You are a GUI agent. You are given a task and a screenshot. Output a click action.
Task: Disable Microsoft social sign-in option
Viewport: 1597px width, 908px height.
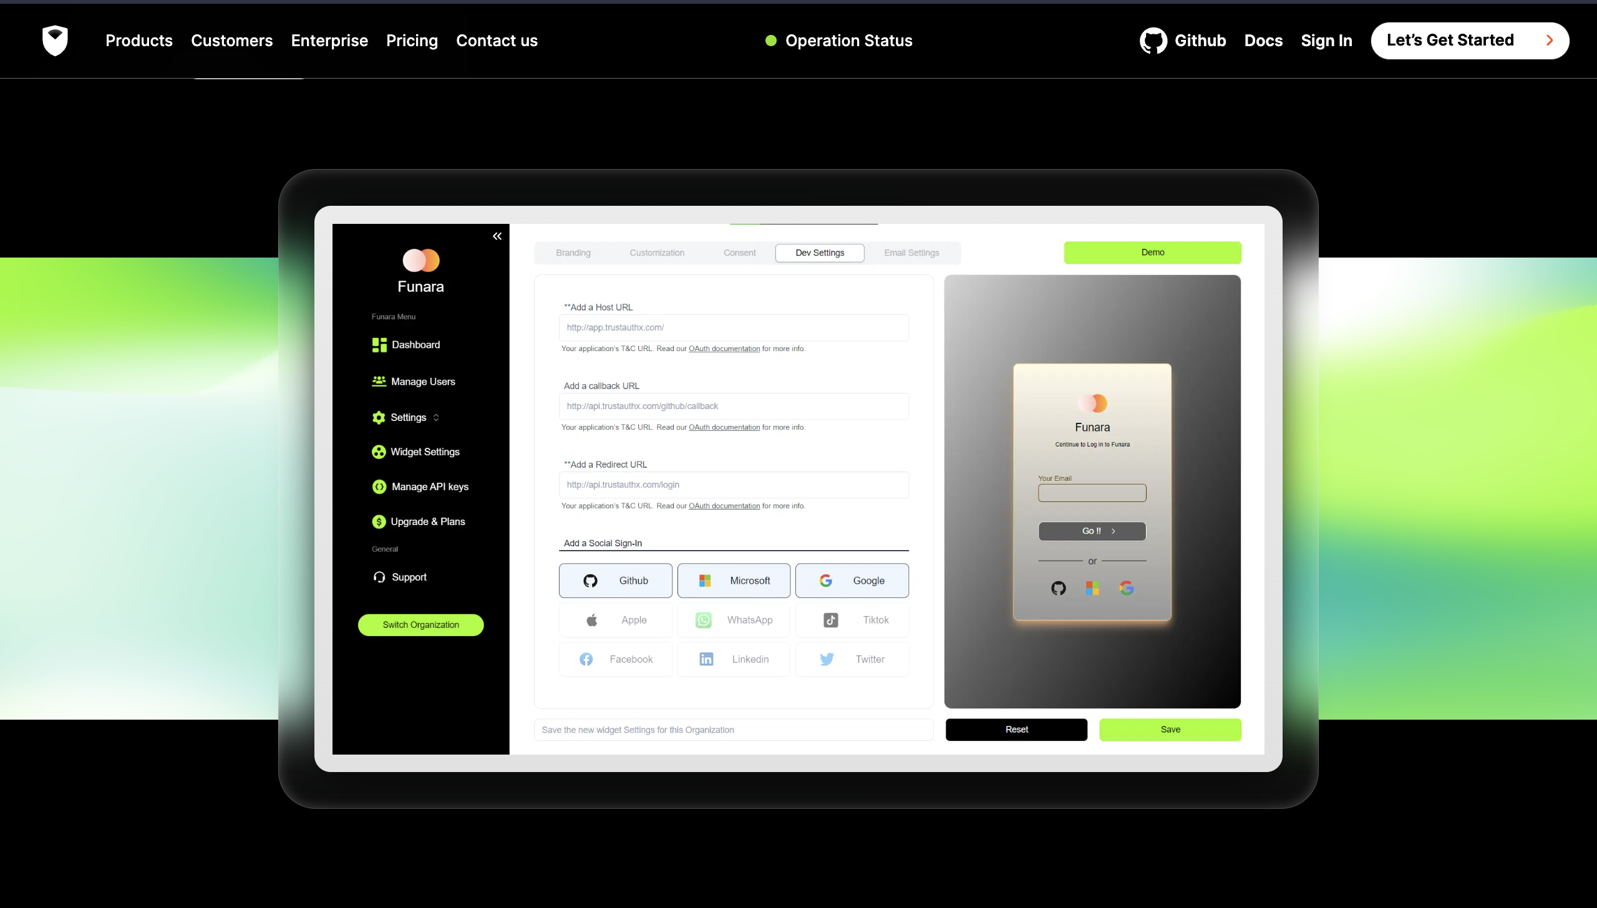coord(734,581)
